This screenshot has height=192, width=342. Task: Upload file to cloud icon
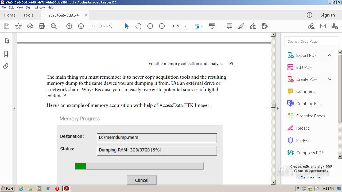30,26
